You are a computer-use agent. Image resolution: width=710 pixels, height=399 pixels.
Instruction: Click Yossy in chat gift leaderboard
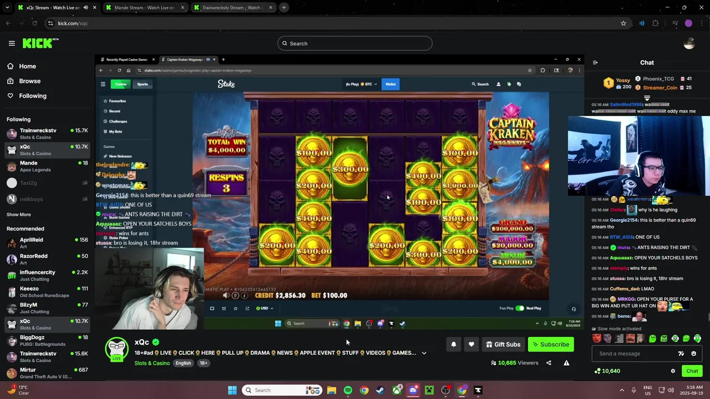(623, 80)
